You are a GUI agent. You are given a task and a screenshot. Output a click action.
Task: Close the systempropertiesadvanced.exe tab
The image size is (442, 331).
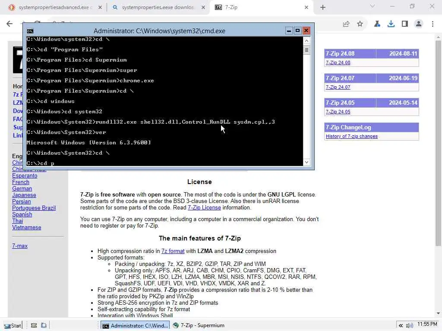100,7
